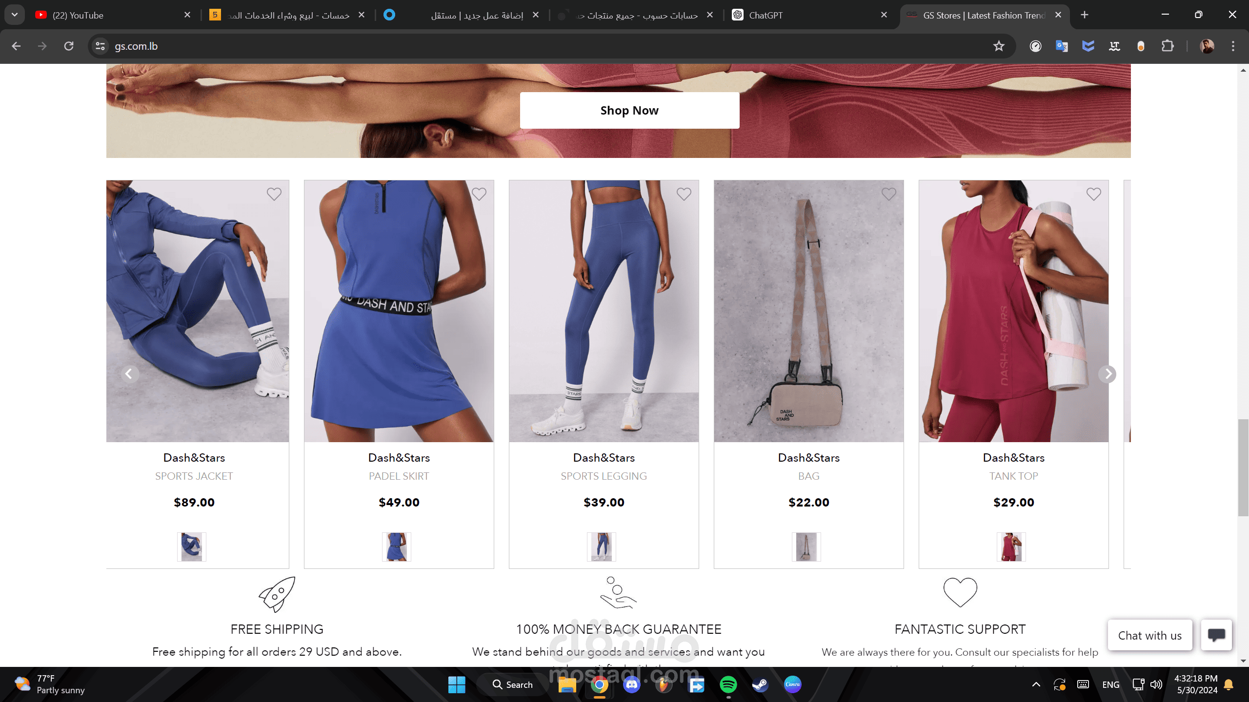The height and width of the screenshot is (702, 1249).
Task: Open the Padel Skirt product image
Action: coord(399,311)
